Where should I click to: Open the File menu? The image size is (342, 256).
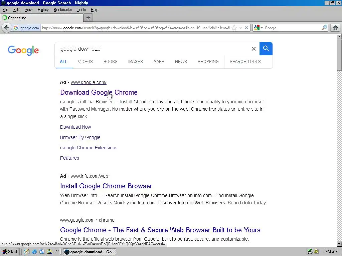tap(5, 10)
